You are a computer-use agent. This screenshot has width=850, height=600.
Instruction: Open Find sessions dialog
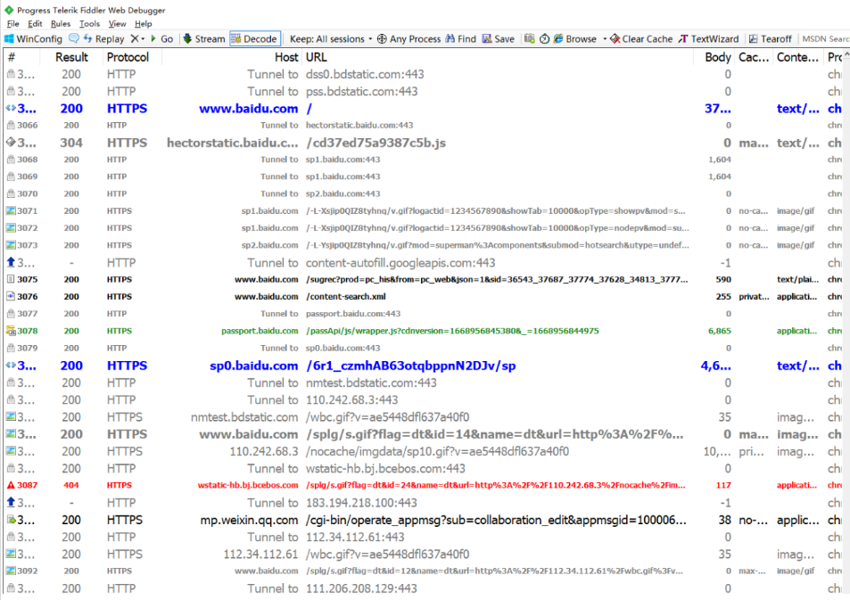pyautogui.click(x=461, y=39)
